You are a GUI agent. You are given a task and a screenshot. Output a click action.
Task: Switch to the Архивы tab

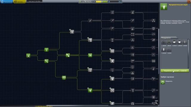coord(20,2)
